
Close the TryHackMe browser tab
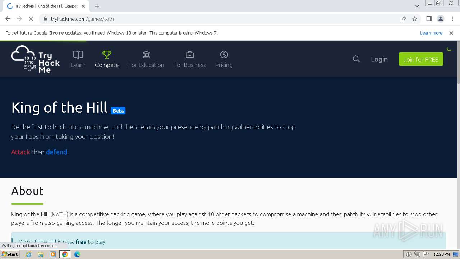tap(83, 6)
